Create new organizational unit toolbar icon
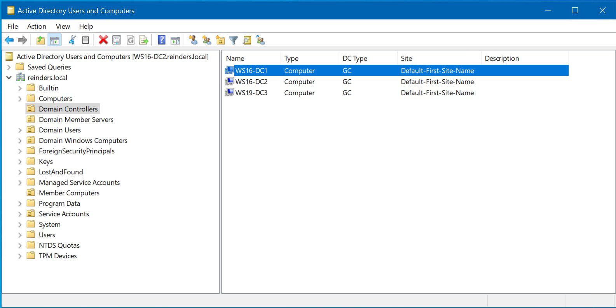Image resolution: width=616 pixels, height=308 pixels. [x=220, y=40]
